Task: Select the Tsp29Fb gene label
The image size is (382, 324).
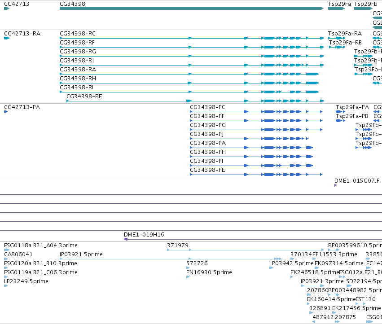Action: tap(366, 4)
